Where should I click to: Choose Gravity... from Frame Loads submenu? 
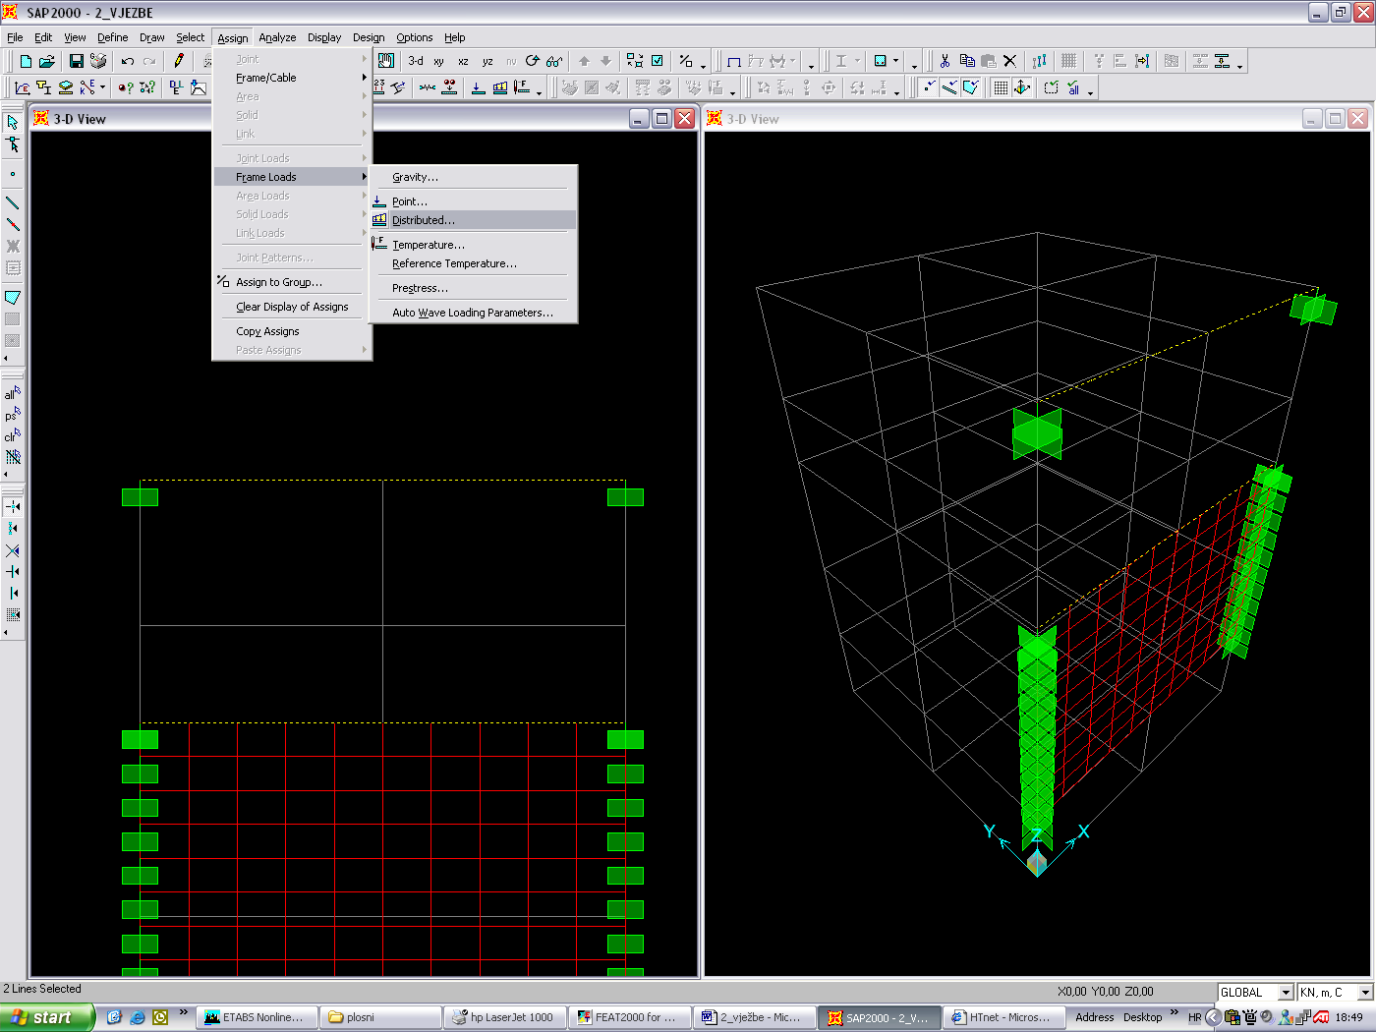tap(473, 177)
